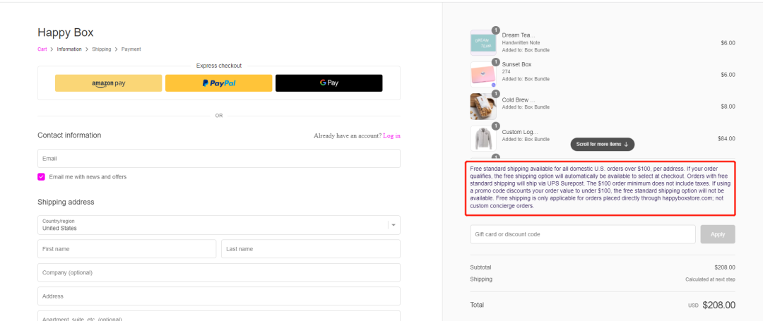This screenshot has height=321, width=763.
Task: Click the Log in link
Action: (x=391, y=135)
